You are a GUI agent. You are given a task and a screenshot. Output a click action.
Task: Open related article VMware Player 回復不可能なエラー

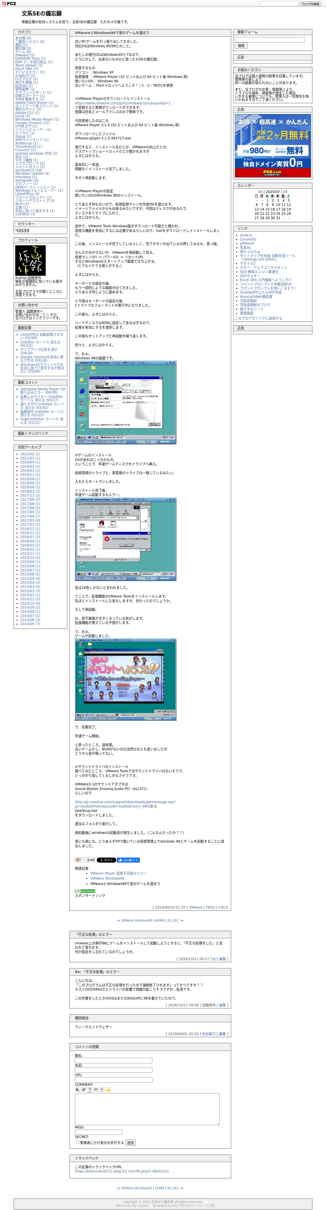point(118,873)
